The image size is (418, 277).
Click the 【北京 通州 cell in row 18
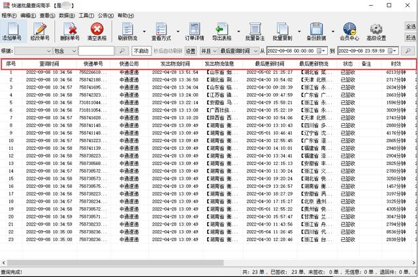(316, 201)
